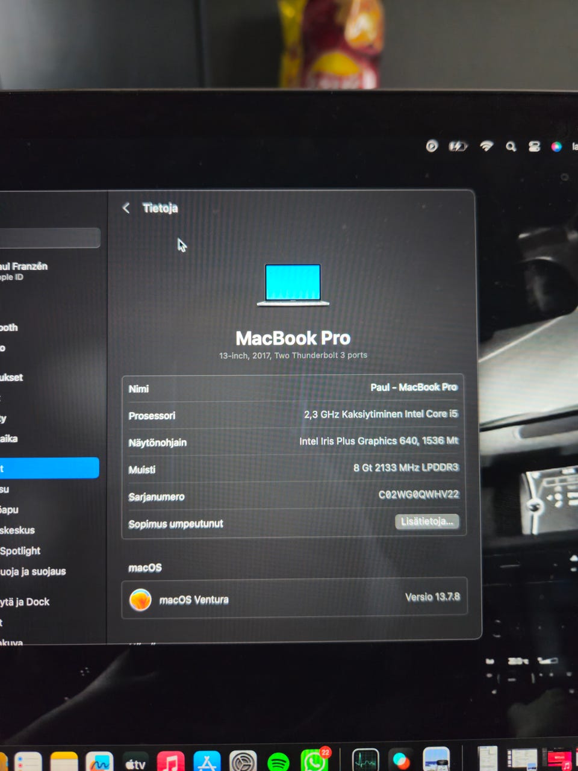Open Spotify from the Dock
The width and height of the screenshot is (578, 771).
(278, 761)
